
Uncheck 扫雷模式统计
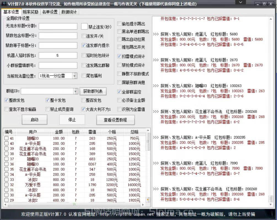(x=119, y=56)
